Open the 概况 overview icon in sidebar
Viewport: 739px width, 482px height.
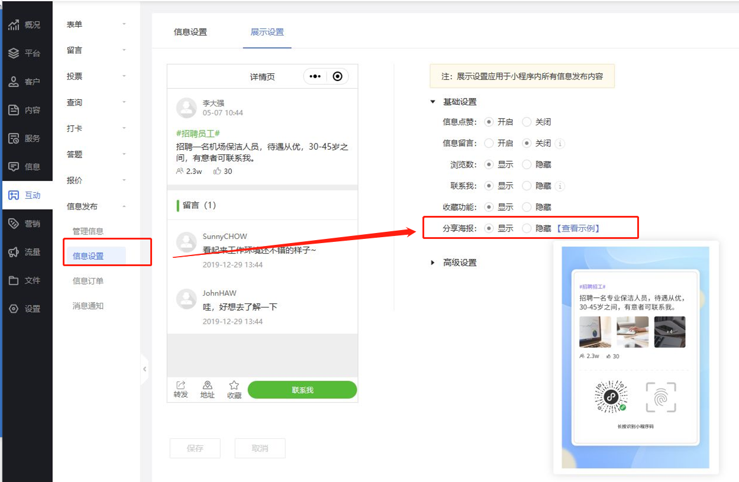pyautogui.click(x=14, y=25)
